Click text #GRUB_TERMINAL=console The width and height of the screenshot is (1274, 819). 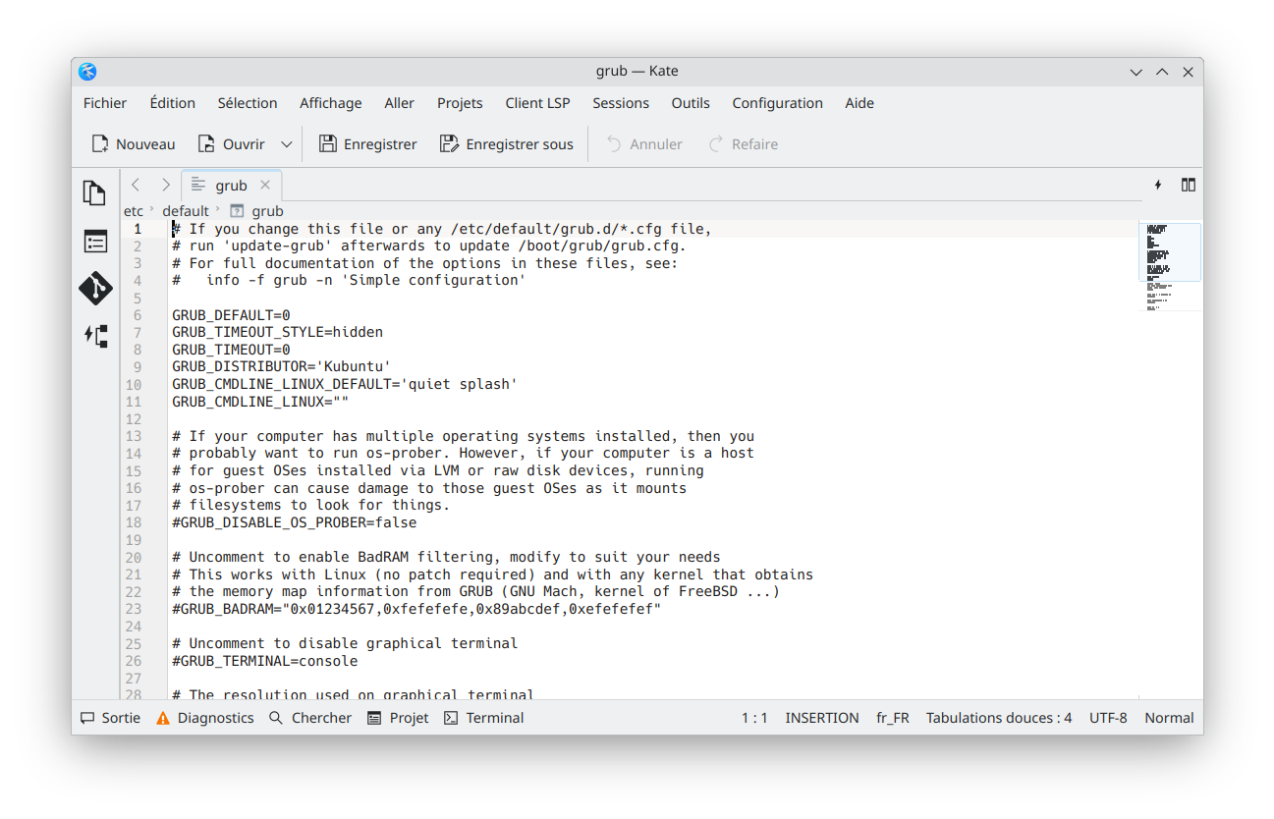[x=265, y=661]
